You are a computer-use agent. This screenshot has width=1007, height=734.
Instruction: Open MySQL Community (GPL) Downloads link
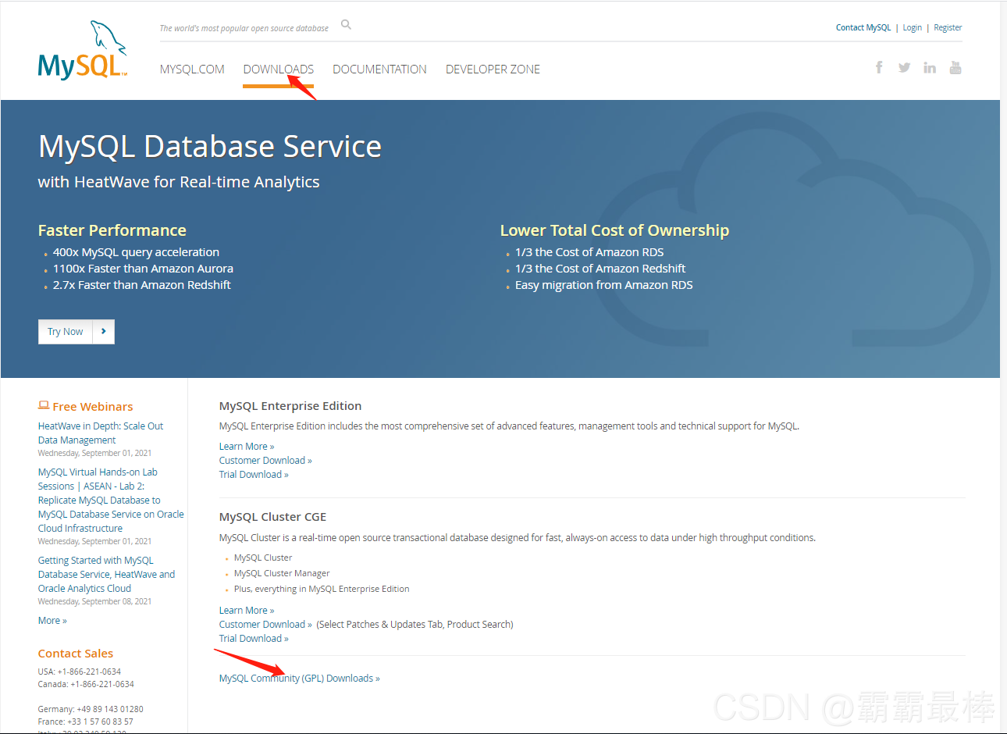(299, 679)
